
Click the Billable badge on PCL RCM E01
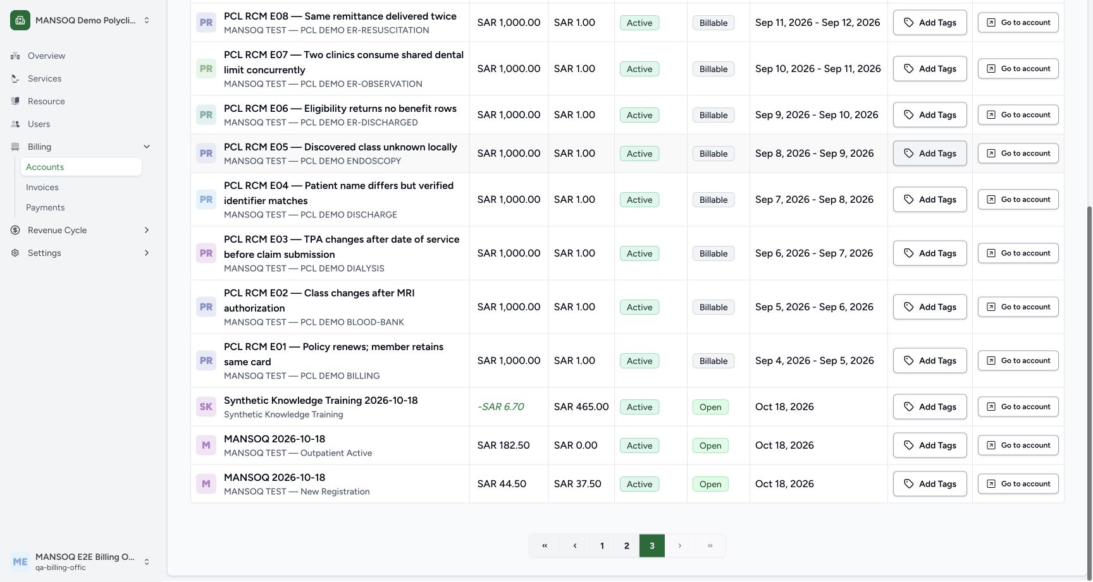(713, 361)
